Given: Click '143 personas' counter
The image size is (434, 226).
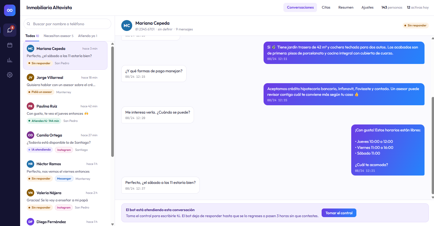Looking at the screenshot, I should point(392,7).
